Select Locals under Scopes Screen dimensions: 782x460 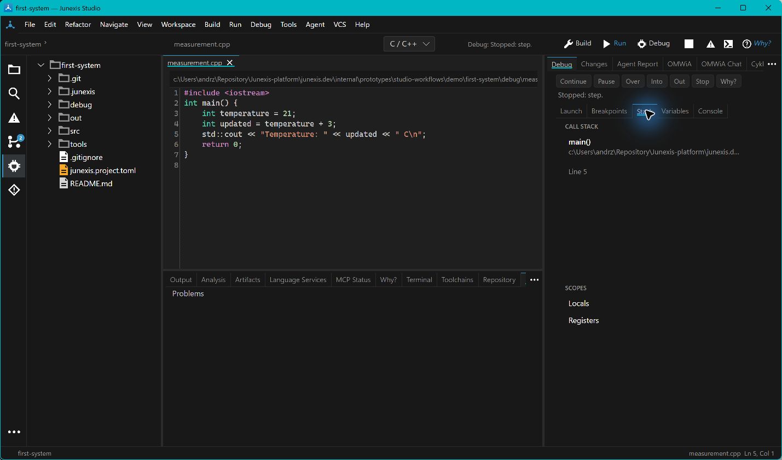click(x=578, y=303)
